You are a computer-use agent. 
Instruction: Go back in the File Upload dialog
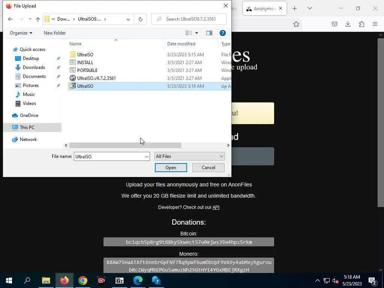[x=10, y=19]
